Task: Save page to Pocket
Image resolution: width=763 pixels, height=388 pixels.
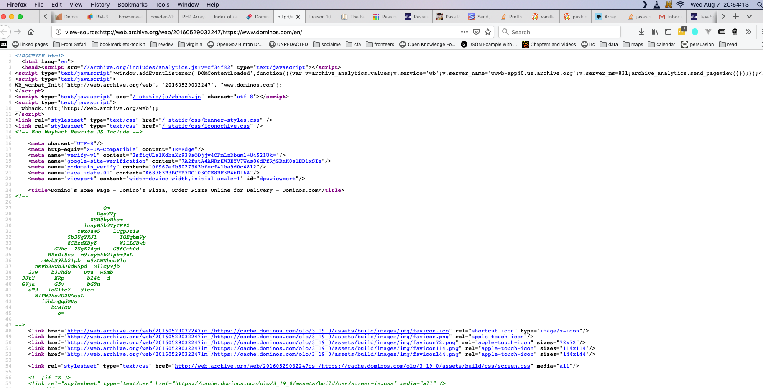Action: click(x=476, y=32)
